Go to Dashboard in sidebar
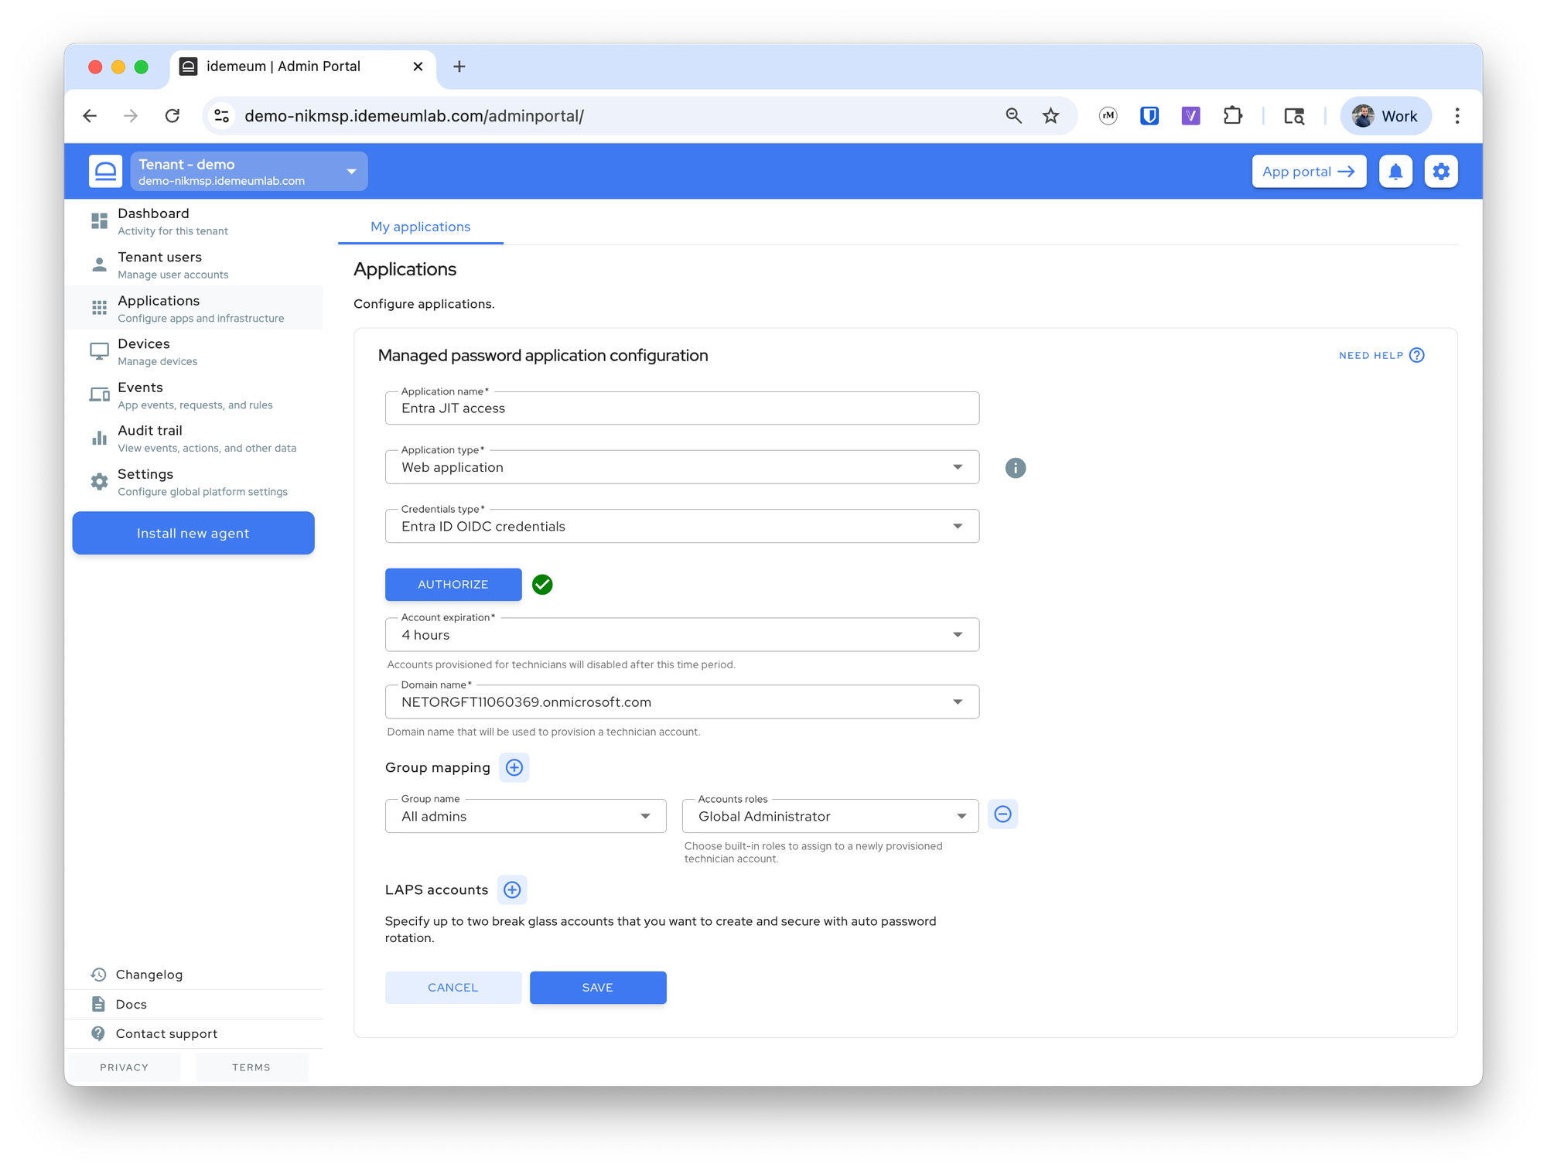Viewport: 1547px width, 1171px height. coord(193,221)
